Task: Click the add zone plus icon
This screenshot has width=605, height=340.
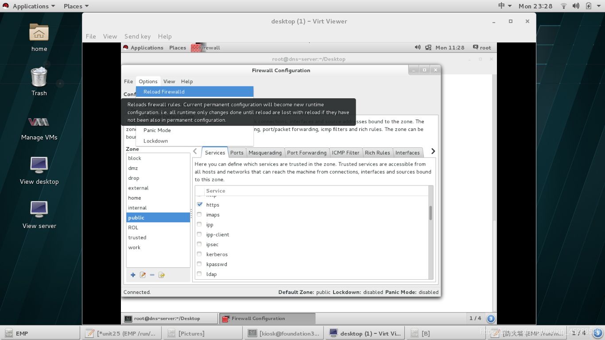Action: [x=133, y=275]
